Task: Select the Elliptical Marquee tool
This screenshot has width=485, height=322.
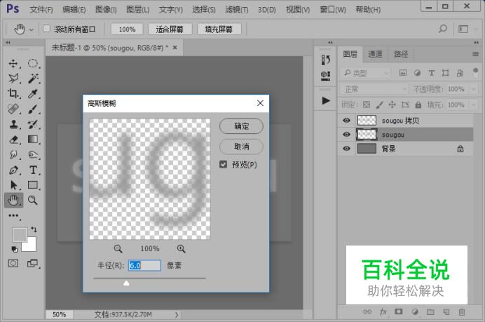Action: pyautogui.click(x=32, y=63)
